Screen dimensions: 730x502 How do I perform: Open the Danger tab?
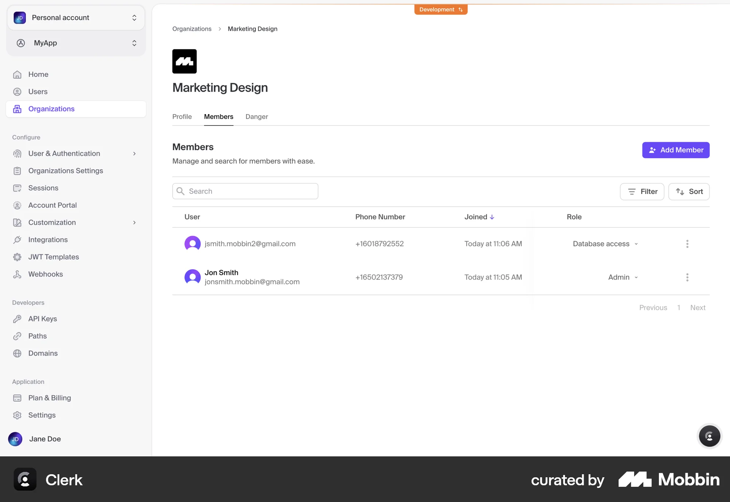(257, 117)
